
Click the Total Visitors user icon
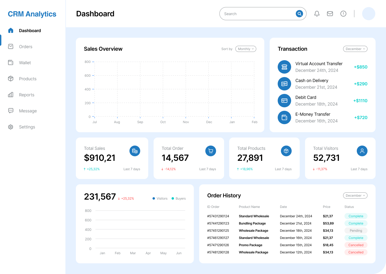[362, 151]
